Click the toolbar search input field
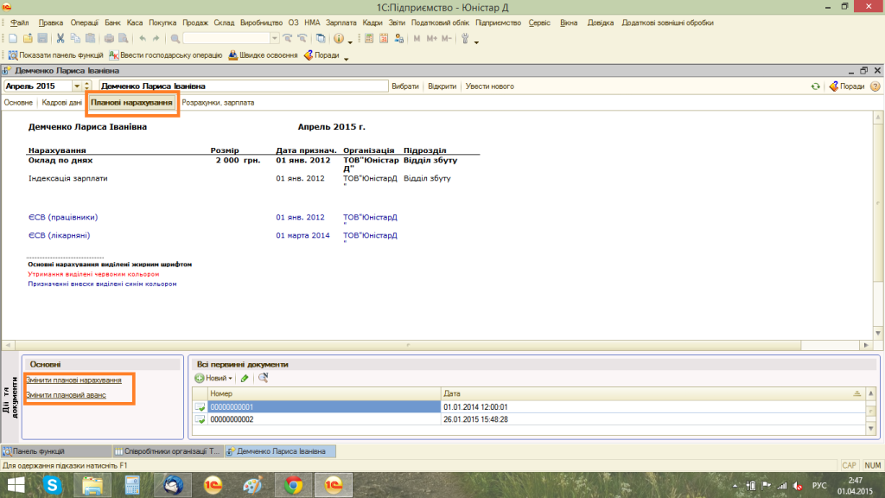The width and height of the screenshot is (885, 498). (x=226, y=38)
